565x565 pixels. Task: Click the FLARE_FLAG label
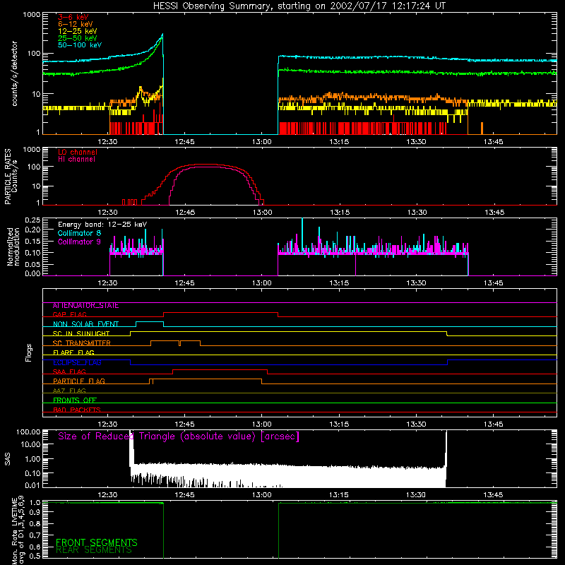pos(73,352)
